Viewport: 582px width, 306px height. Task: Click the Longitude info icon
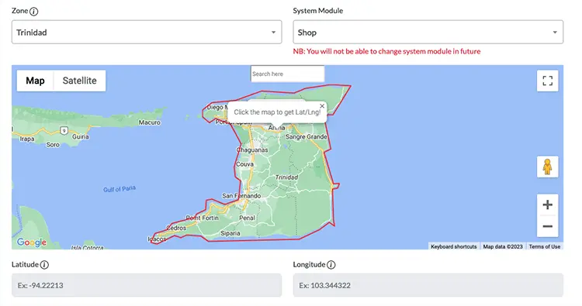[331, 265]
